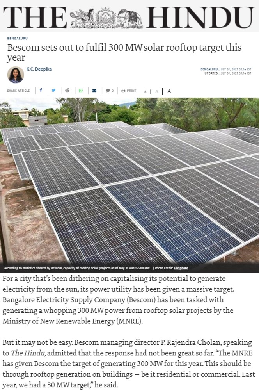Email this article using envelope icon
Screen dimensions: 259x392
click(94, 91)
